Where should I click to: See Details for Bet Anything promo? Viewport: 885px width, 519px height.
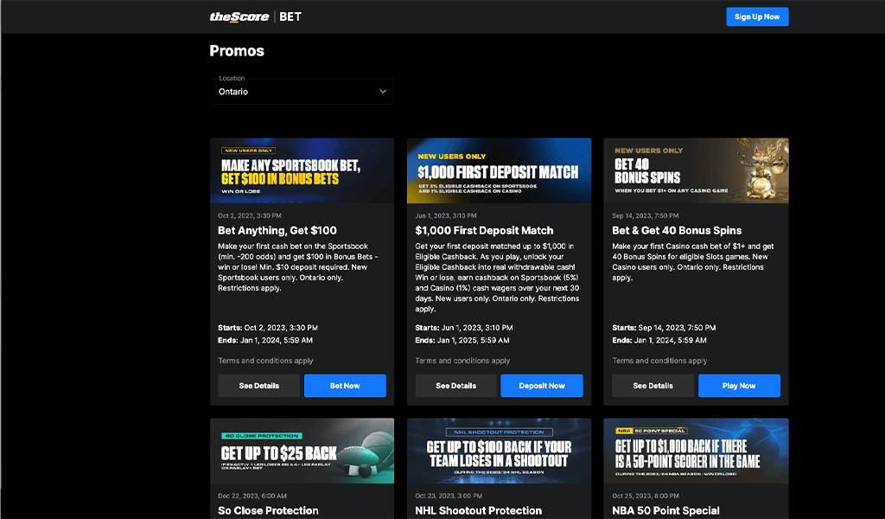pyautogui.click(x=259, y=386)
